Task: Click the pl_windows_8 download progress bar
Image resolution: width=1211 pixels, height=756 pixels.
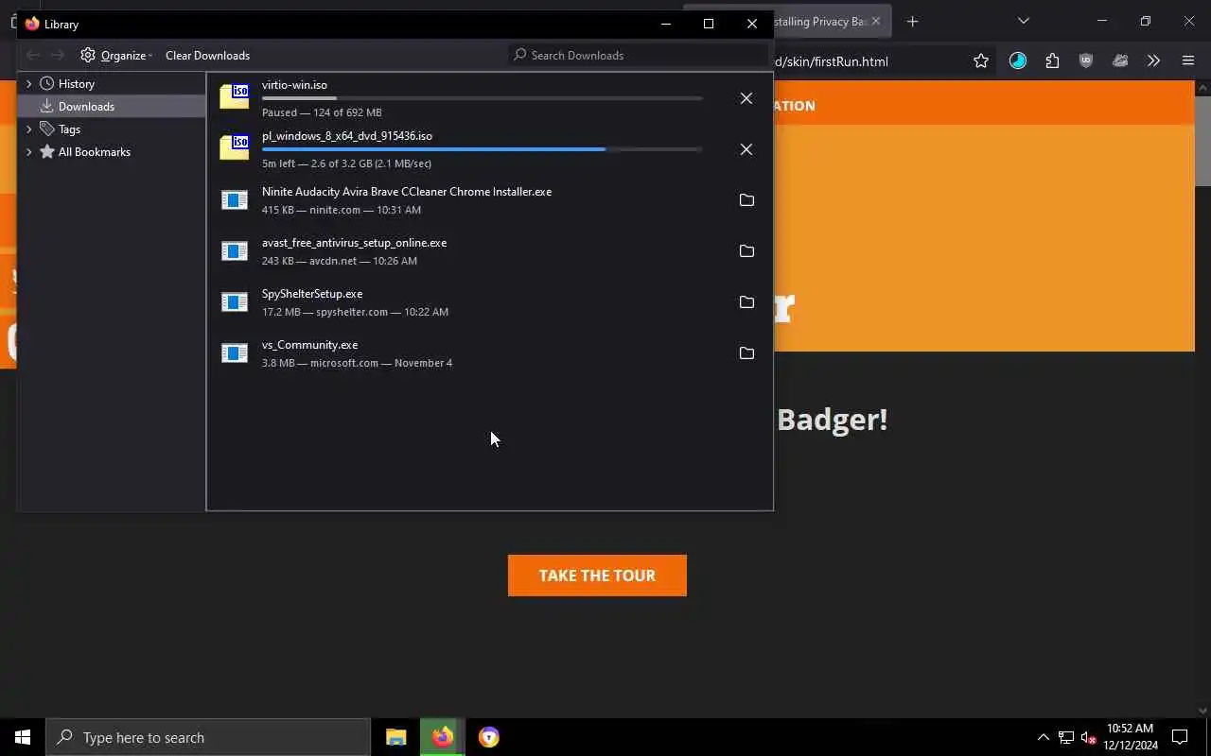Action: tap(483, 149)
